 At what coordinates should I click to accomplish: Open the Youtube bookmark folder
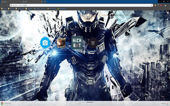11,8
